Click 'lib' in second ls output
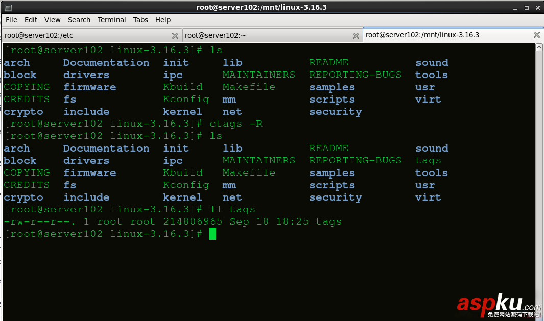 coord(232,148)
